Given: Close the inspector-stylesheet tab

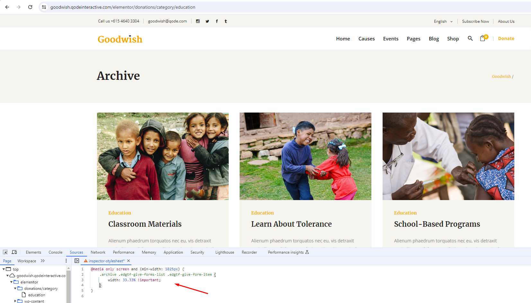Looking at the screenshot, I should 128,261.
